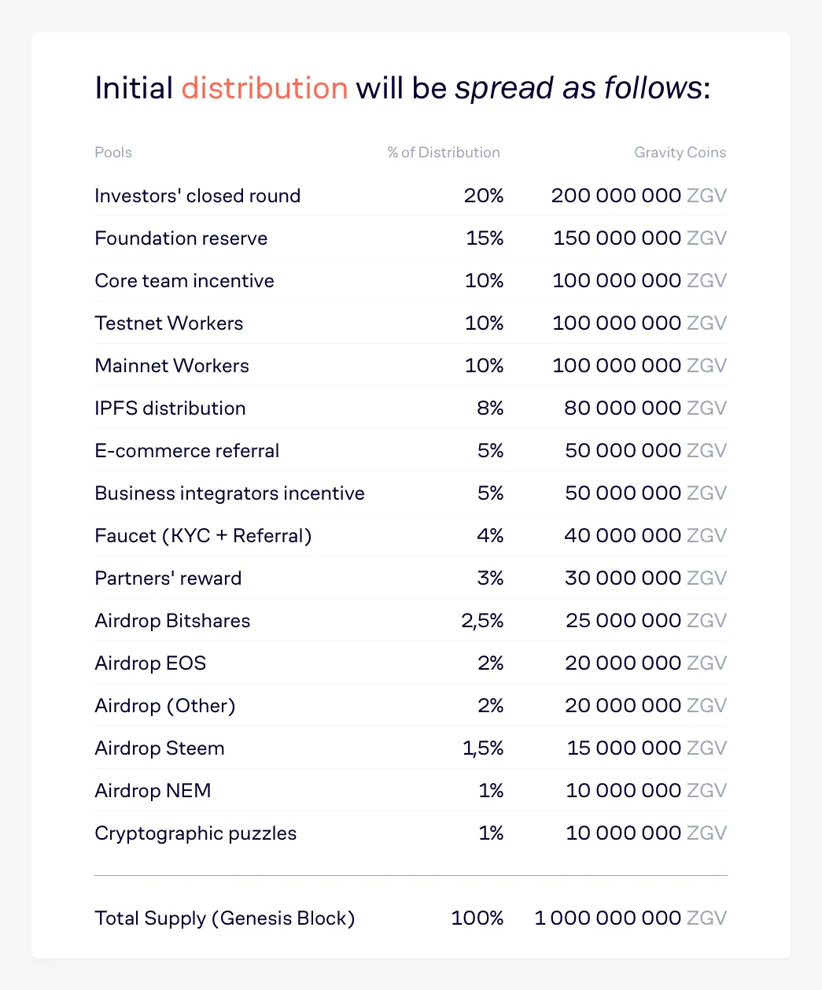Click the Mainnet Workers row label

click(171, 366)
